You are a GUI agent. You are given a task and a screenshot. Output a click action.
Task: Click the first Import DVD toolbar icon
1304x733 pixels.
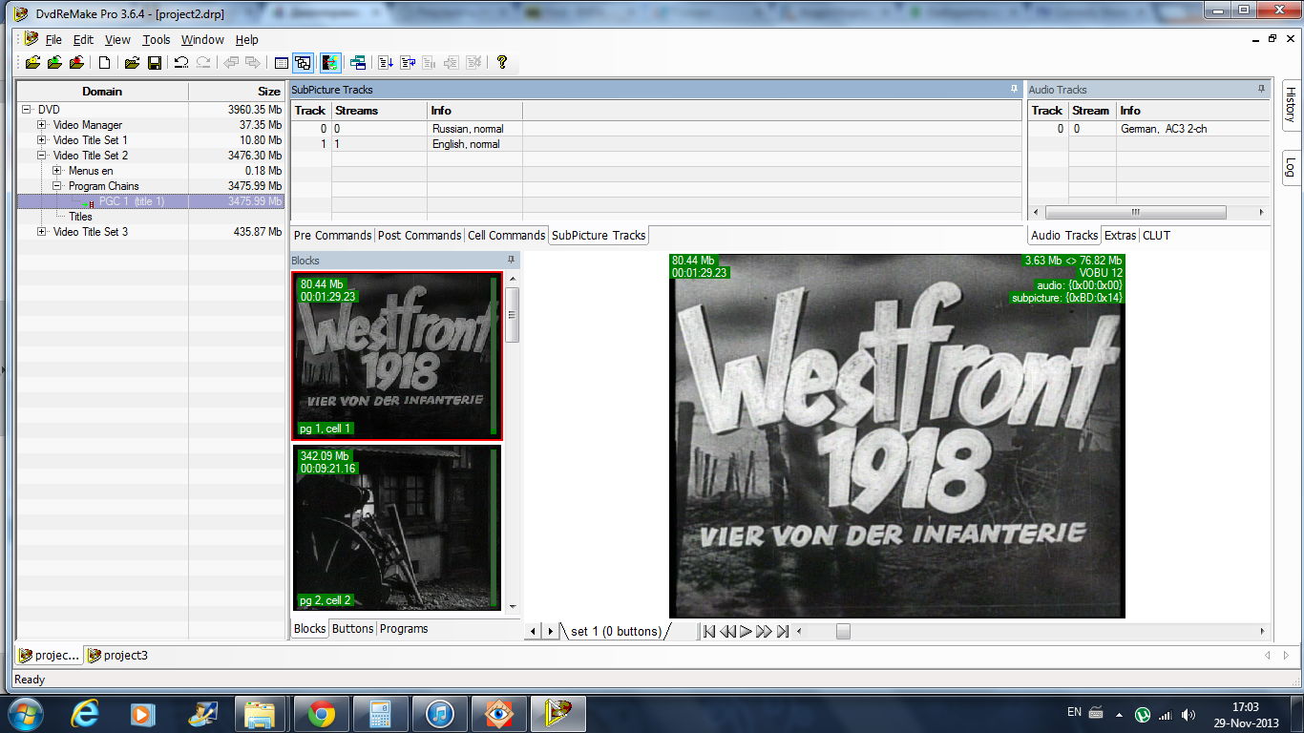click(x=33, y=63)
